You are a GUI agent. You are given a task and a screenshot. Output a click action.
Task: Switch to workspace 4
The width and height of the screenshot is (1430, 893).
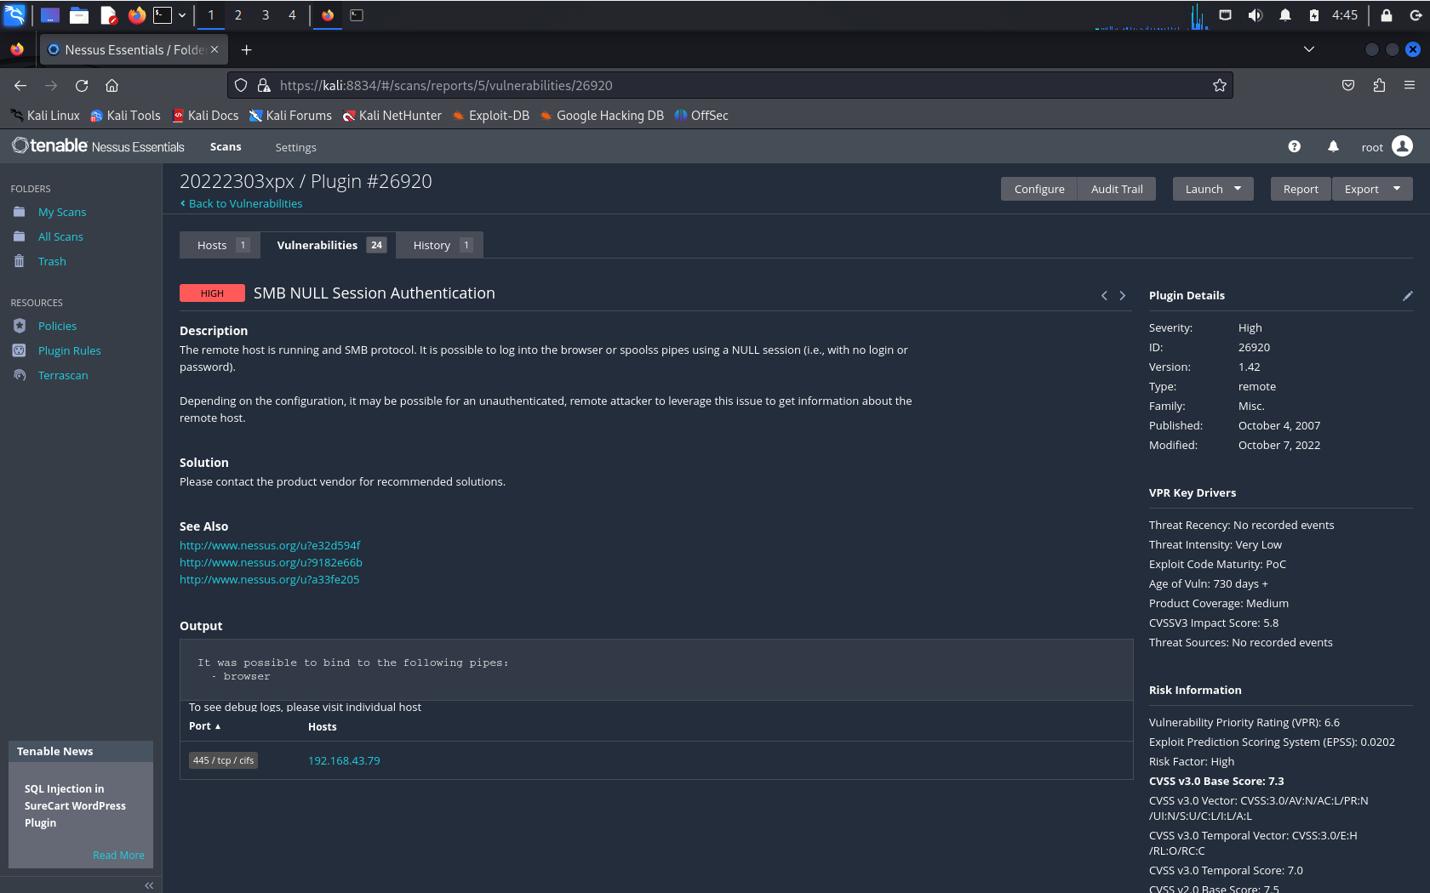click(x=292, y=14)
